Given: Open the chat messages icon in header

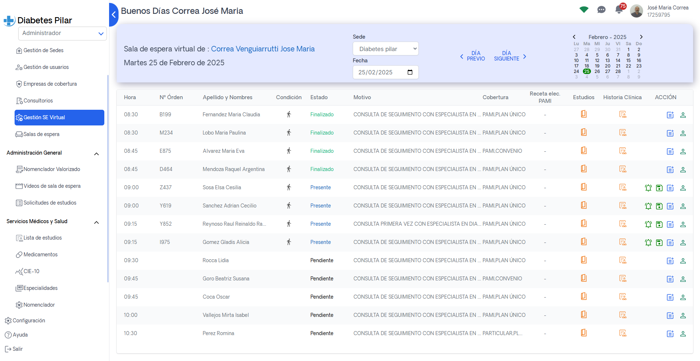Looking at the screenshot, I should pyautogui.click(x=602, y=10).
